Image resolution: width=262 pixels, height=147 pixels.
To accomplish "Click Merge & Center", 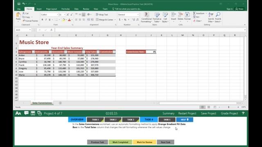I will pos(105,20).
